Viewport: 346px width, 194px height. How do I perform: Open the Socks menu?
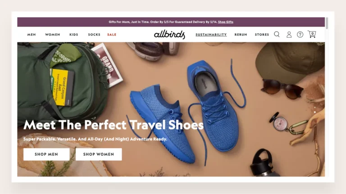[94, 35]
